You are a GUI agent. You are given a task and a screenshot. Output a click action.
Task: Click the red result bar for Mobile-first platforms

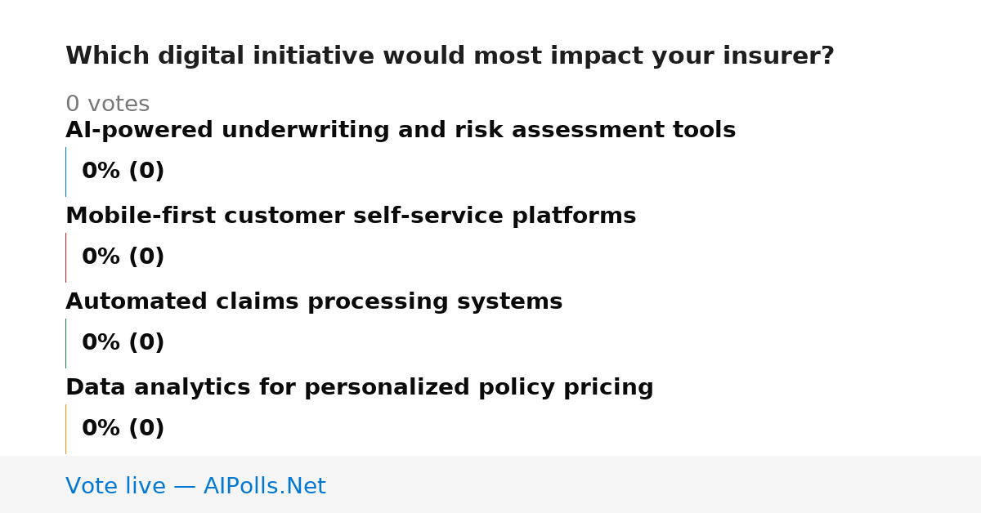[65, 257]
